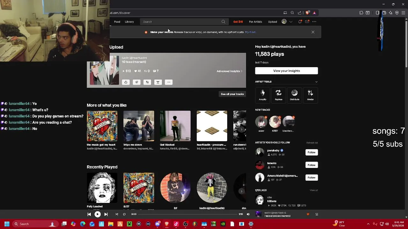Dismiss the Make your record banner
Image resolution: width=408 pixels, height=229 pixels.
tap(313, 32)
